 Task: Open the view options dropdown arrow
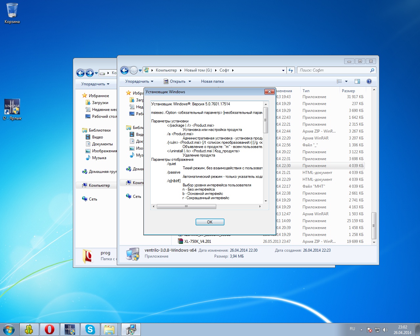[x=346, y=81]
